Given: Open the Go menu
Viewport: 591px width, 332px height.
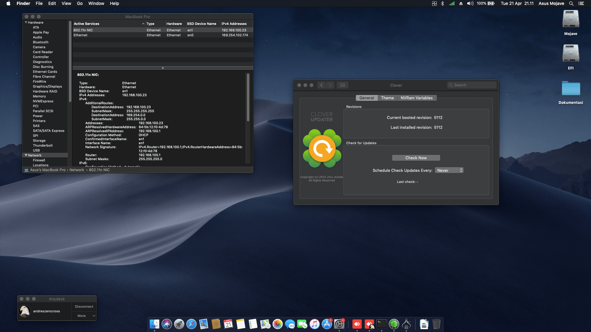Looking at the screenshot, I should pyautogui.click(x=80, y=3).
